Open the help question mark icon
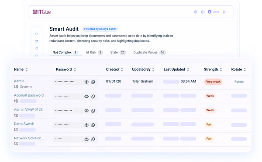 pyautogui.click(x=196, y=12)
